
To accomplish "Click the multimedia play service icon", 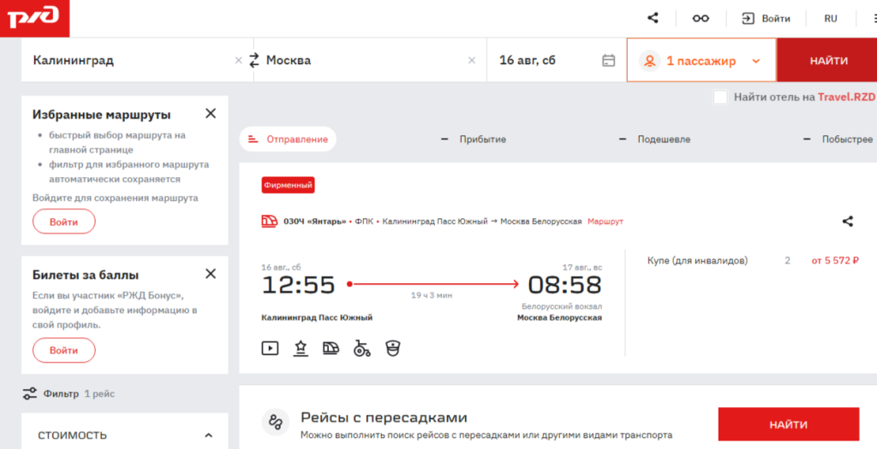I will click(270, 348).
